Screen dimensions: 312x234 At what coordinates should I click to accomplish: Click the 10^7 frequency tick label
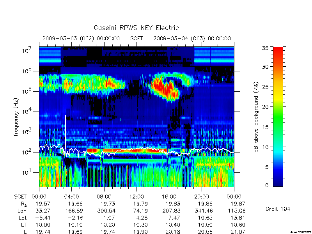[27, 50]
